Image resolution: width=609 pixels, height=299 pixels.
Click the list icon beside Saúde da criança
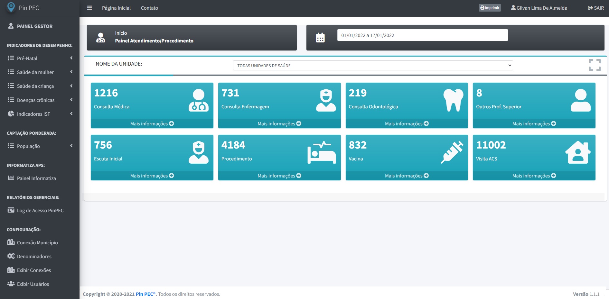click(11, 86)
